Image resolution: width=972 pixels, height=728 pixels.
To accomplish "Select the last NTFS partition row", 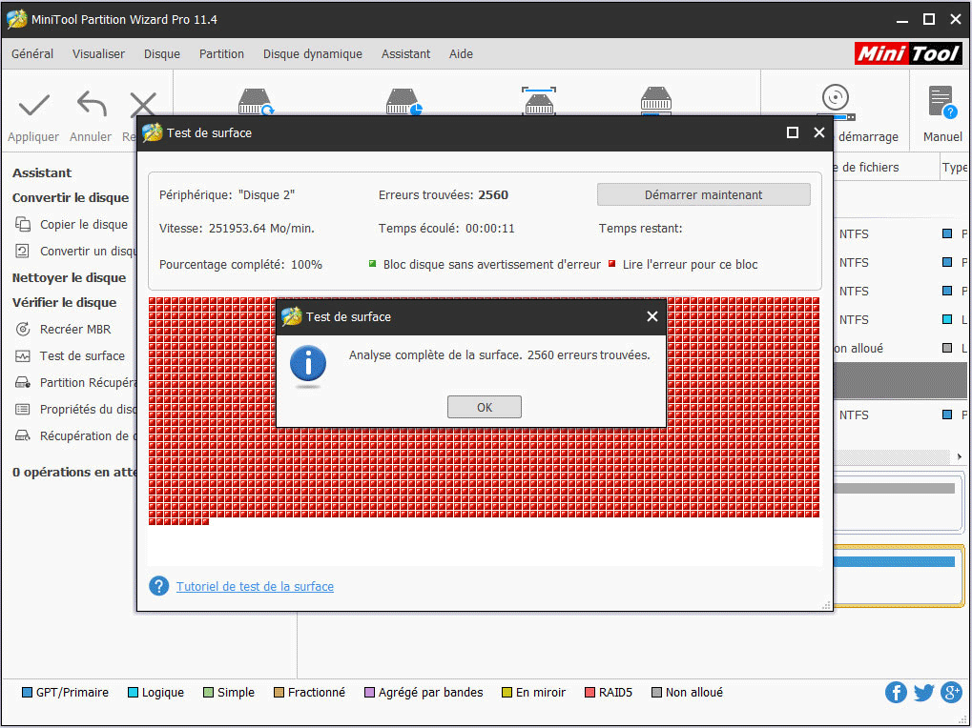I will coord(900,415).
